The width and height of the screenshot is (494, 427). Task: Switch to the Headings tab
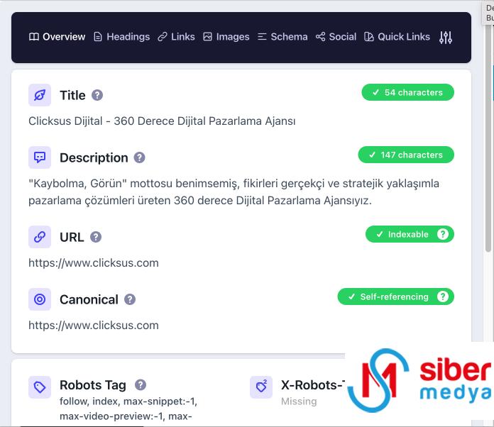tap(122, 37)
